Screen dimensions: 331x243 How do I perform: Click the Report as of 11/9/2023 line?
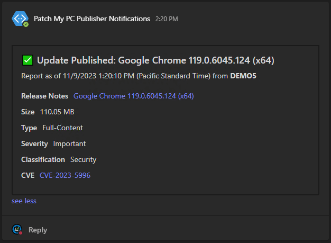click(139, 76)
